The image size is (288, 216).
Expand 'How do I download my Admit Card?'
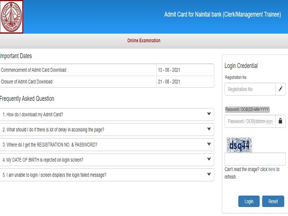(107, 114)
